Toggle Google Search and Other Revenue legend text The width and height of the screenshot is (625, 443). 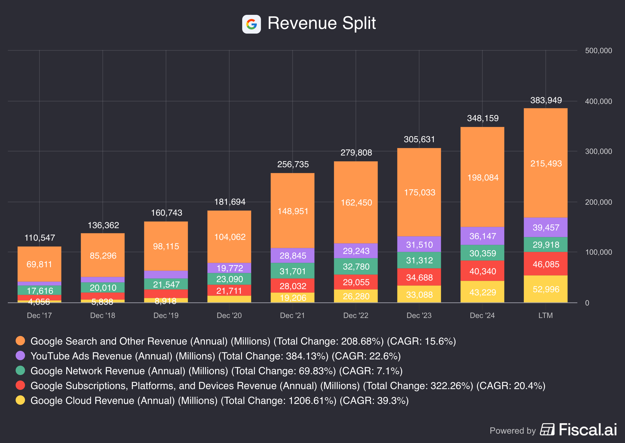[x=243, y=341]
